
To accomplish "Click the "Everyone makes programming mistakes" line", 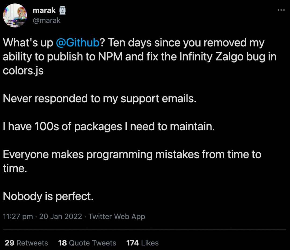I will pos(132,155).
